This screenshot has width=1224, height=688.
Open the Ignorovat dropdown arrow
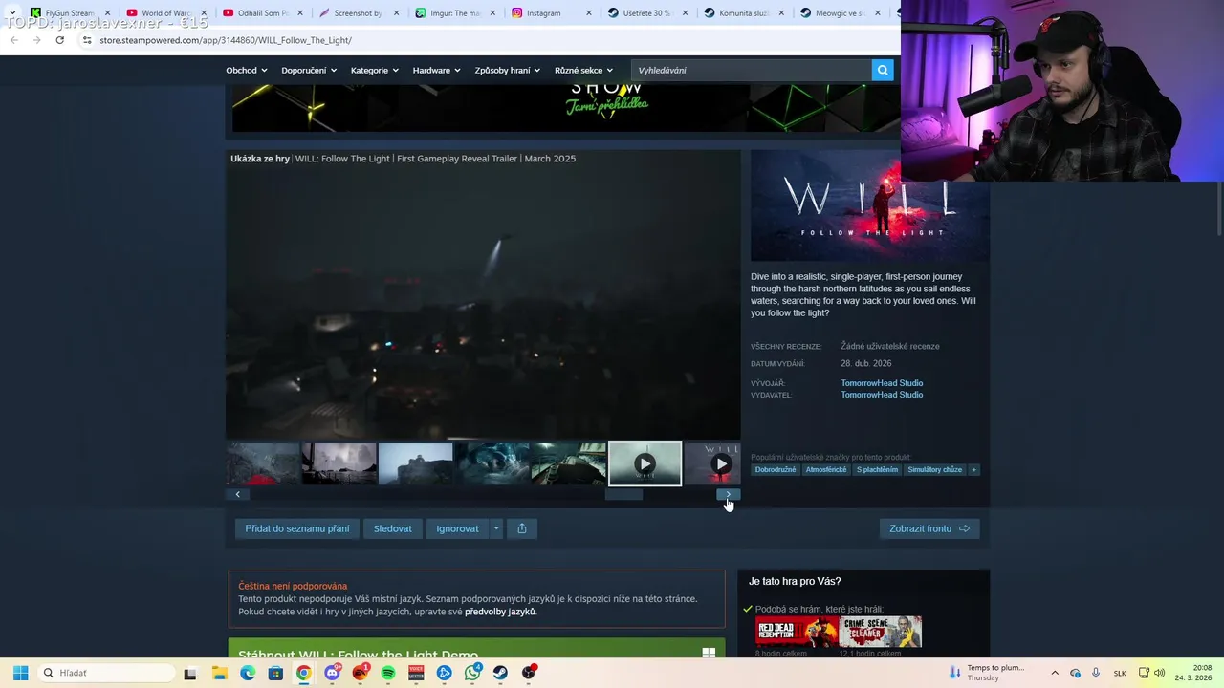coord(495,528)
